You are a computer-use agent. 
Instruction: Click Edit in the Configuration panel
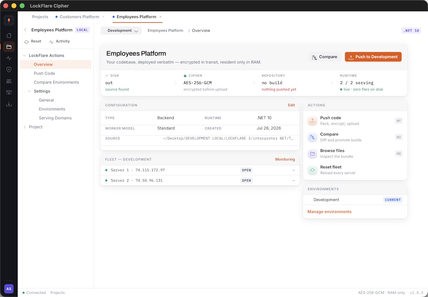[x=291, y=105]
